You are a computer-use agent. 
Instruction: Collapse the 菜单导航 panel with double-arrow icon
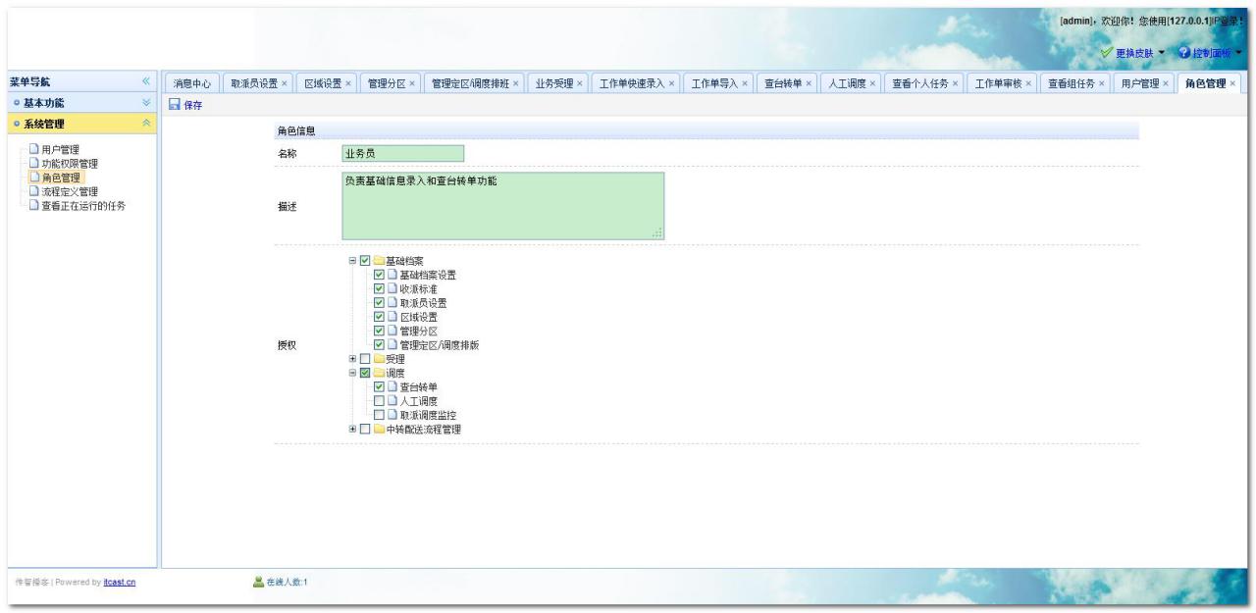pos(147,82)
